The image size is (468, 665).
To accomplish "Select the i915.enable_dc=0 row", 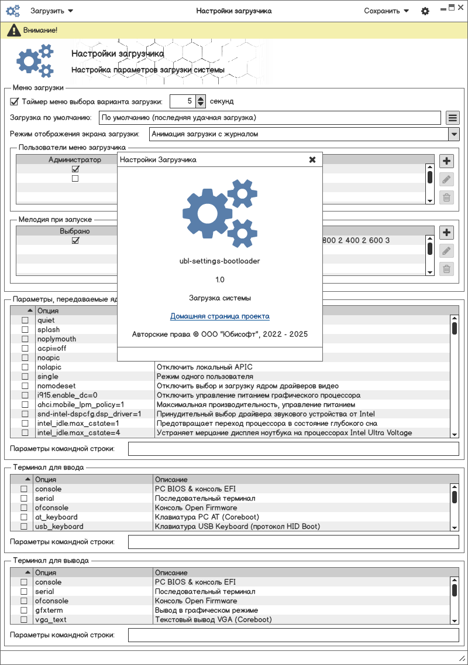I will (230, 395).
